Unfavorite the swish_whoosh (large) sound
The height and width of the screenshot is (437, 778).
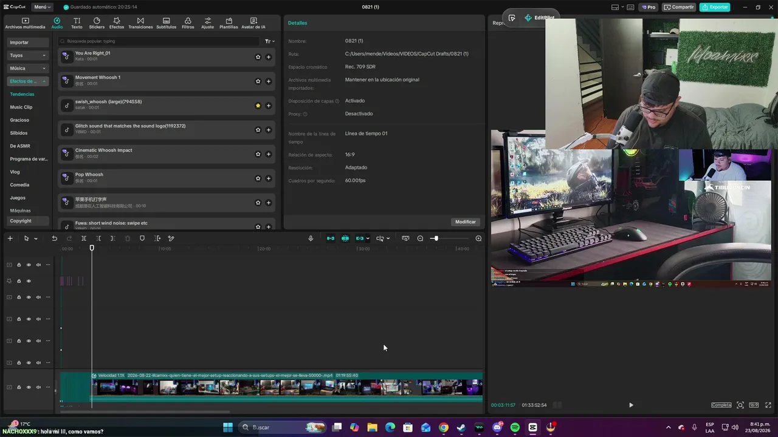coord(258,106)
